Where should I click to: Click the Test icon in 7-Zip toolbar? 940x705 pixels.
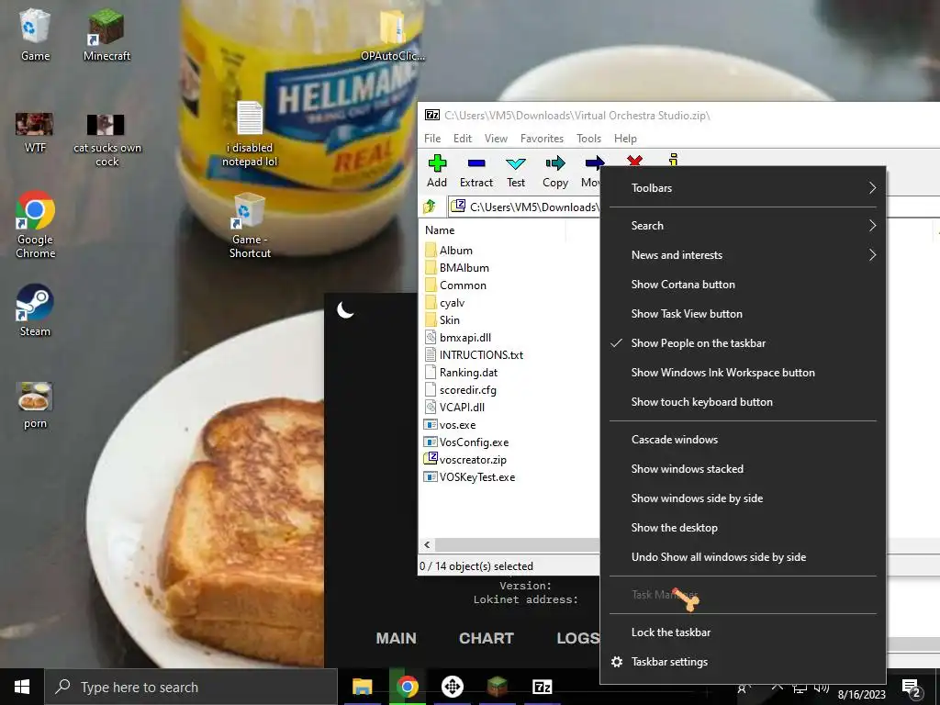point(516,163)
